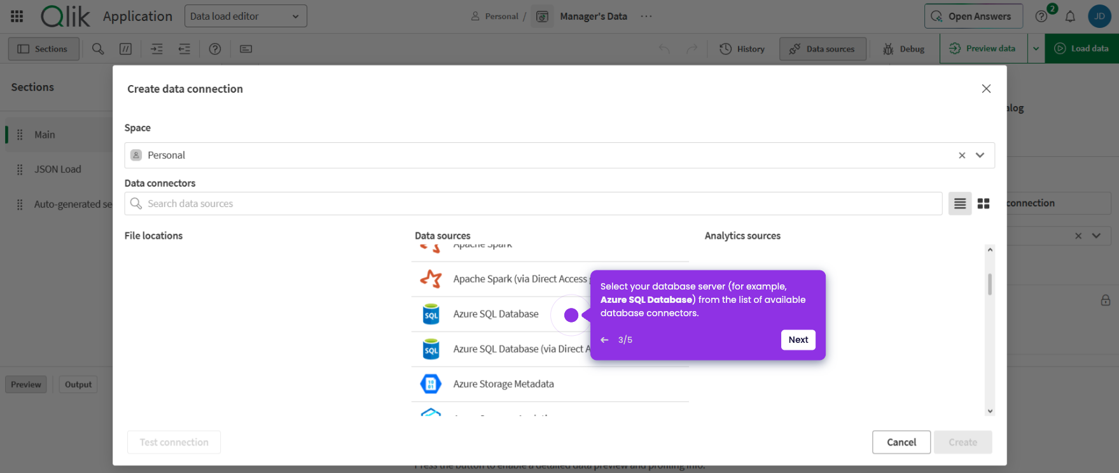The width and height of the screenshot is (1119, 473).
Task: Click the Open Answers button
Action: (973, 17)
